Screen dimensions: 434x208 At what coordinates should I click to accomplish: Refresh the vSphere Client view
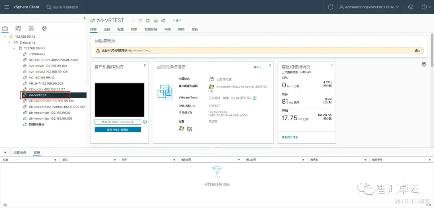[330, 7]
